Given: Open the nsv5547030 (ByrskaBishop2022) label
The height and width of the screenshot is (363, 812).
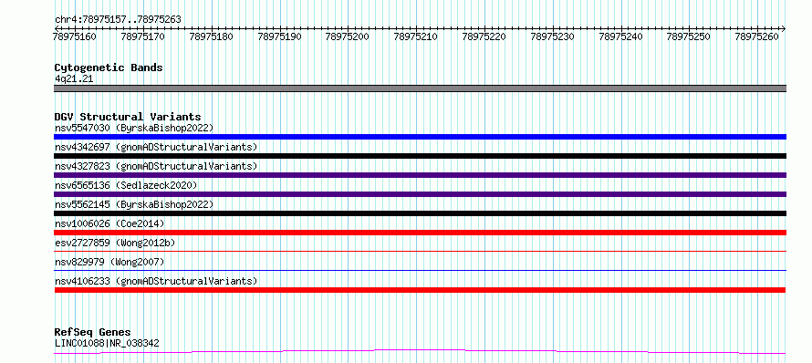Looking at the screenshot, I should click(134, 128).
